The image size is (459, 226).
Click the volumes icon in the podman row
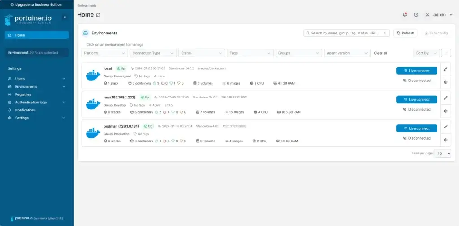(x=197, y=141)
